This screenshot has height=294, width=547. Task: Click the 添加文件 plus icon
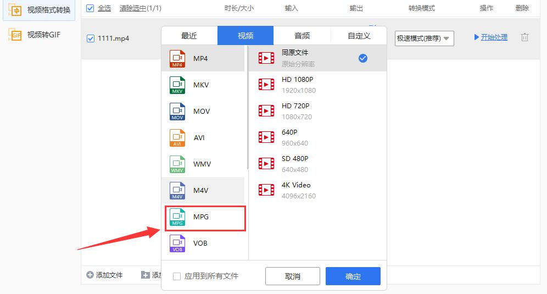tap(90, 275)
